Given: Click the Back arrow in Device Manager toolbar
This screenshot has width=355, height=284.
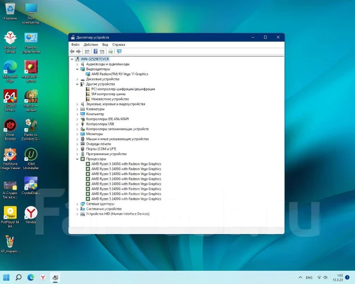Looking at the screenshot, I should [x=72, y=52].
